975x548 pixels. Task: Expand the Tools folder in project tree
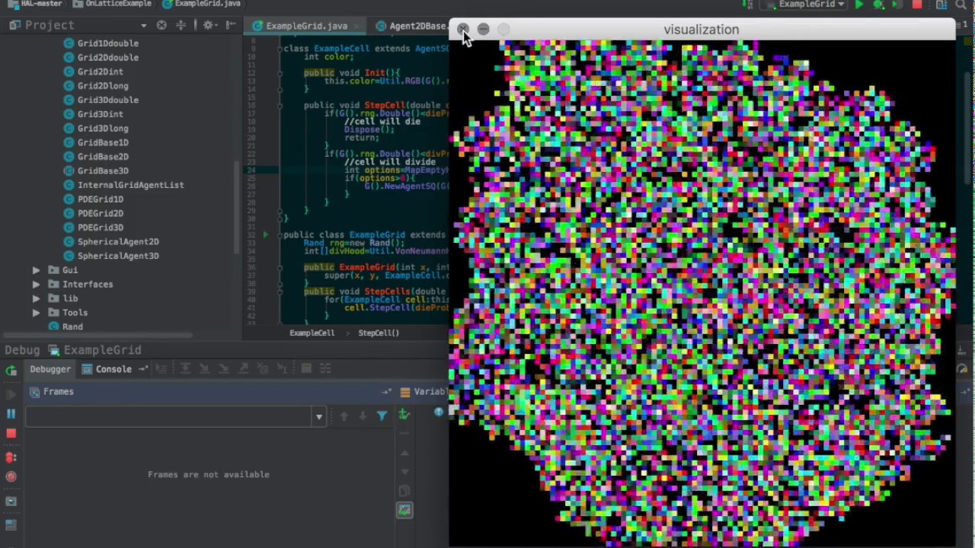36,313
